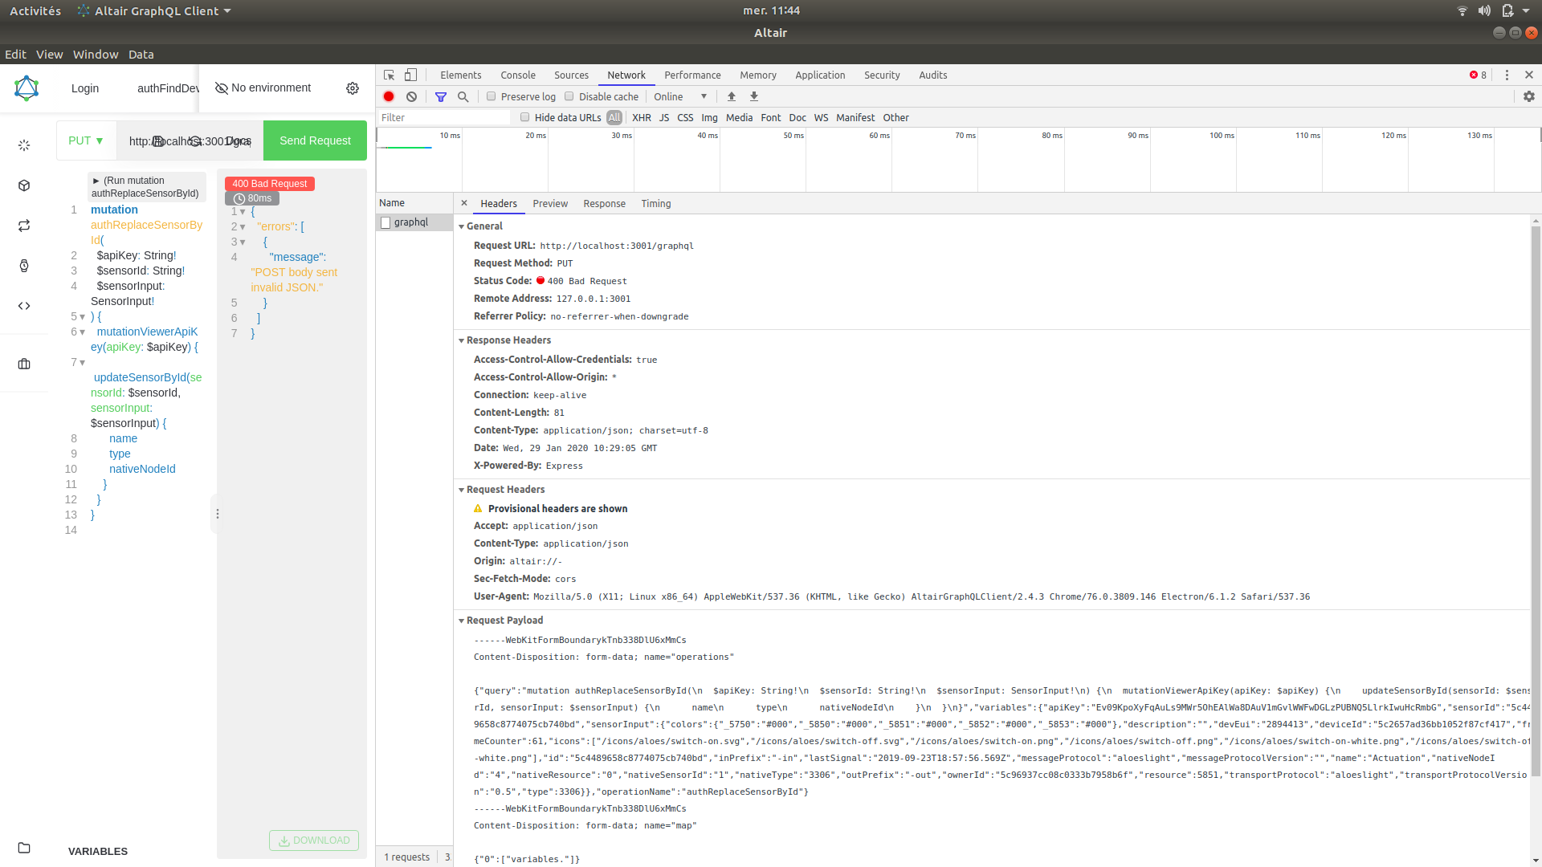Collapse the Response Headers section

[462, 340]
